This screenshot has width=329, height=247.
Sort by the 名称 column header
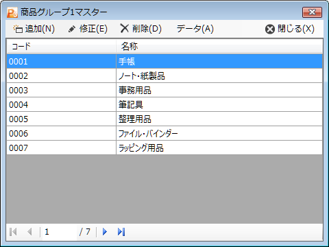click(219, 47)
